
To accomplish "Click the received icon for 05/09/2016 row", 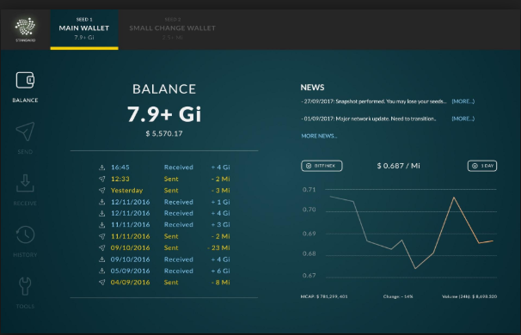I will (x=102, y=271).
